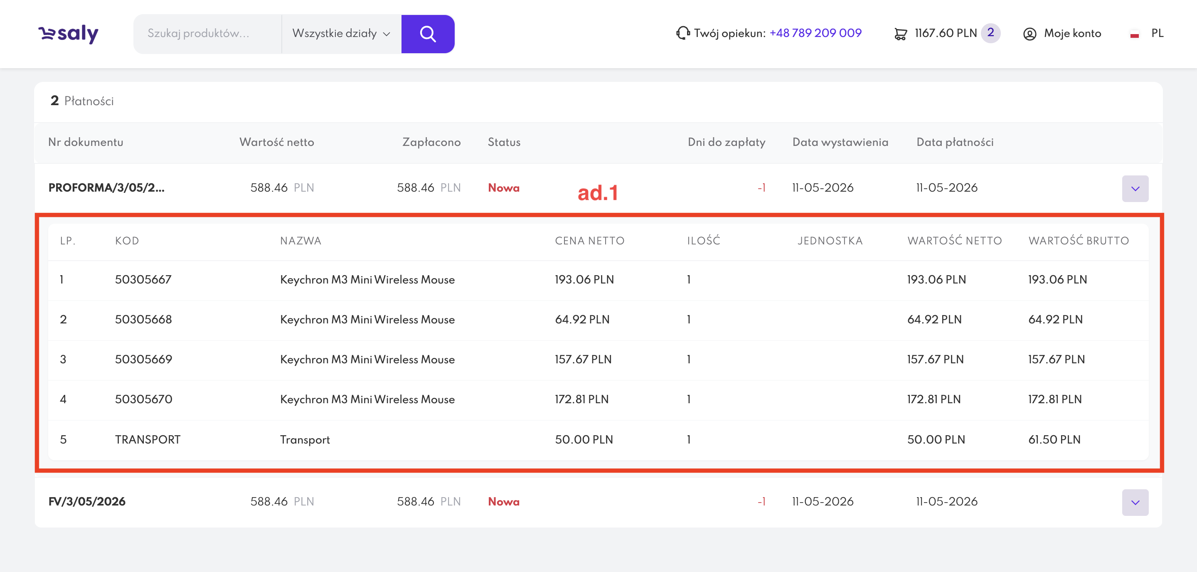Screen dimensions: 1197x572
Task: Click Keychron M3 Mini Wireless Mouse in row 4
Action: (x=367, y=399)
